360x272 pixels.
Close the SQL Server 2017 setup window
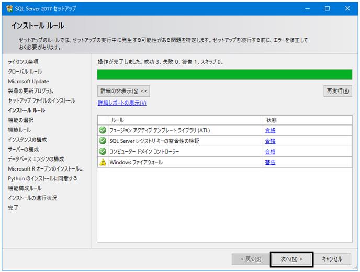click(347, 9)
